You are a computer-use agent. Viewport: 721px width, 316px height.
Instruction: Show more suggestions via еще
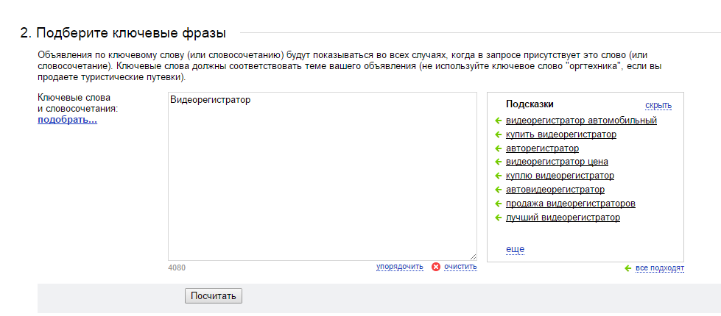pyautogui.click(x=515, y=249)
